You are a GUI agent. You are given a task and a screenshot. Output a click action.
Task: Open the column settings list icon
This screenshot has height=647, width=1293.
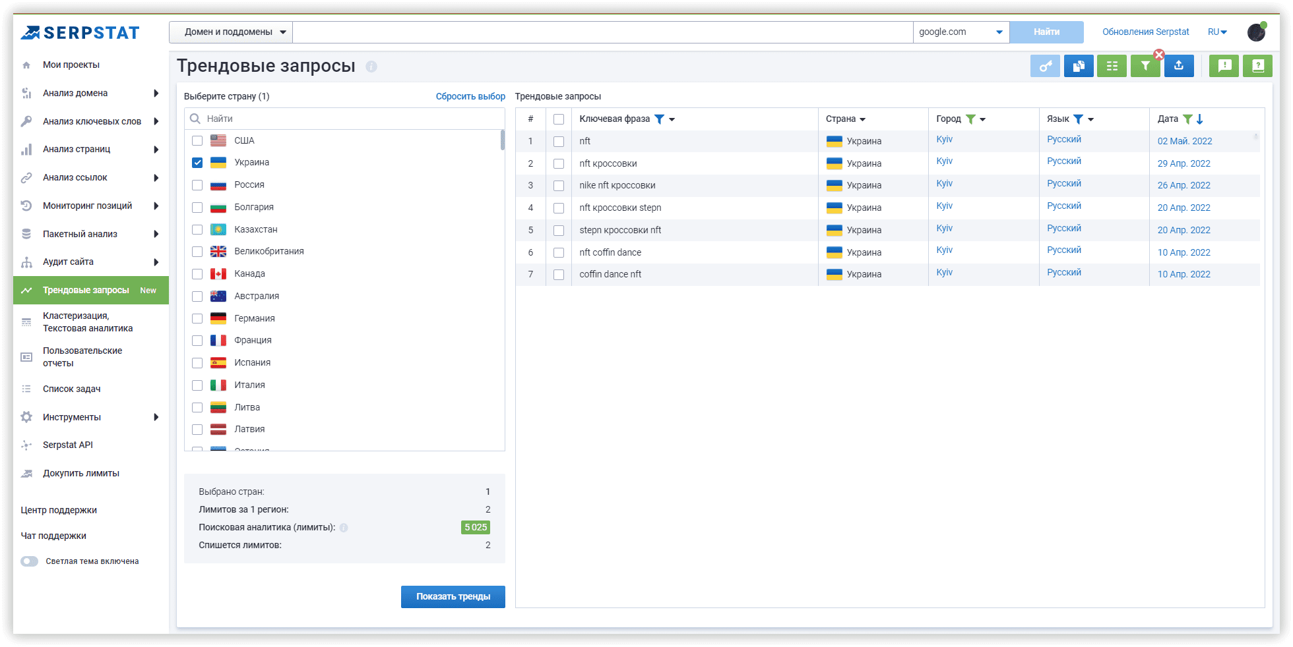[1112, 66]
